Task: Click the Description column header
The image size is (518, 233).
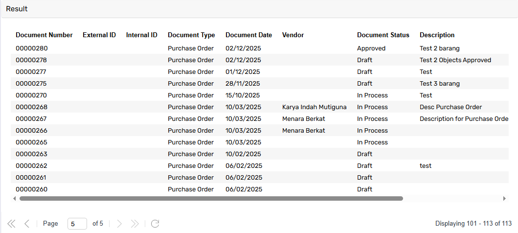Action: pyautogui.click(x=437, y=35)
